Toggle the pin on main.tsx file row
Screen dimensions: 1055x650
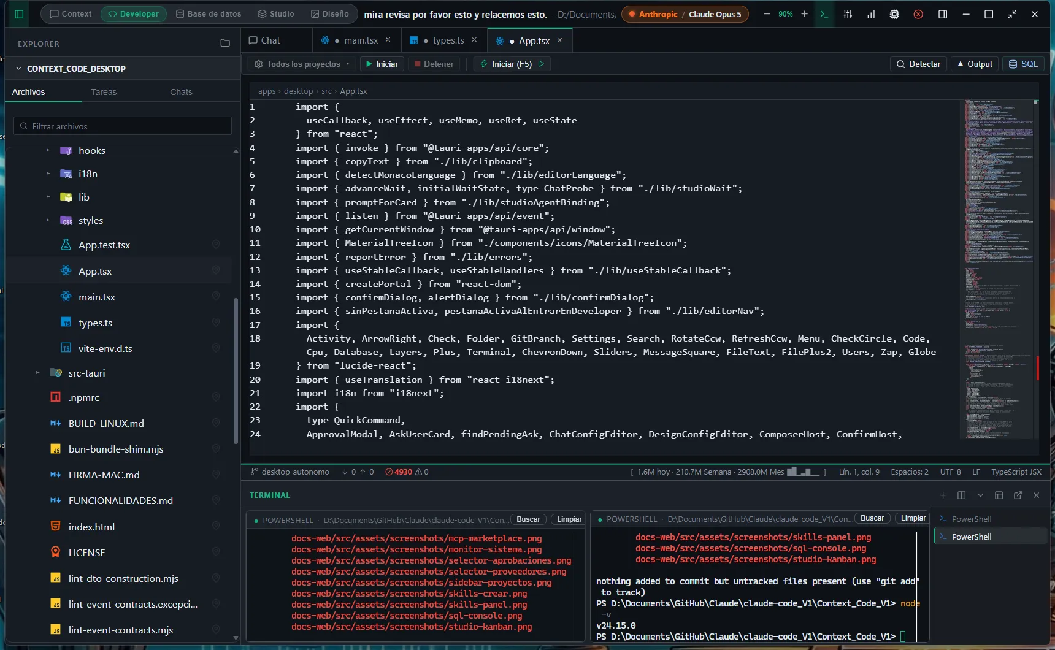[216, 296]
